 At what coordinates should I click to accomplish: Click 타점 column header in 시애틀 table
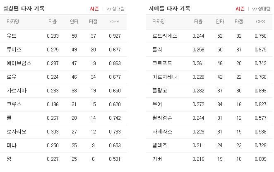point(239,22)
